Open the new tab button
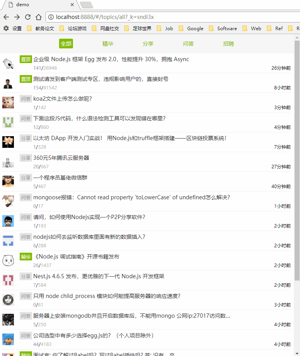Image resolution: width=300 pixels, height=356 pixels. point(86,5)
